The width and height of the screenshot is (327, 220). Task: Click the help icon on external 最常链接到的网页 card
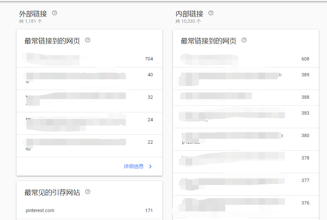pos(87,40)
